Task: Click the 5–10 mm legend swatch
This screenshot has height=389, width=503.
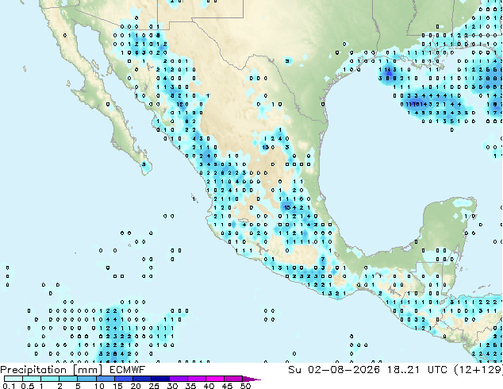Action: (x=86, y=379)
